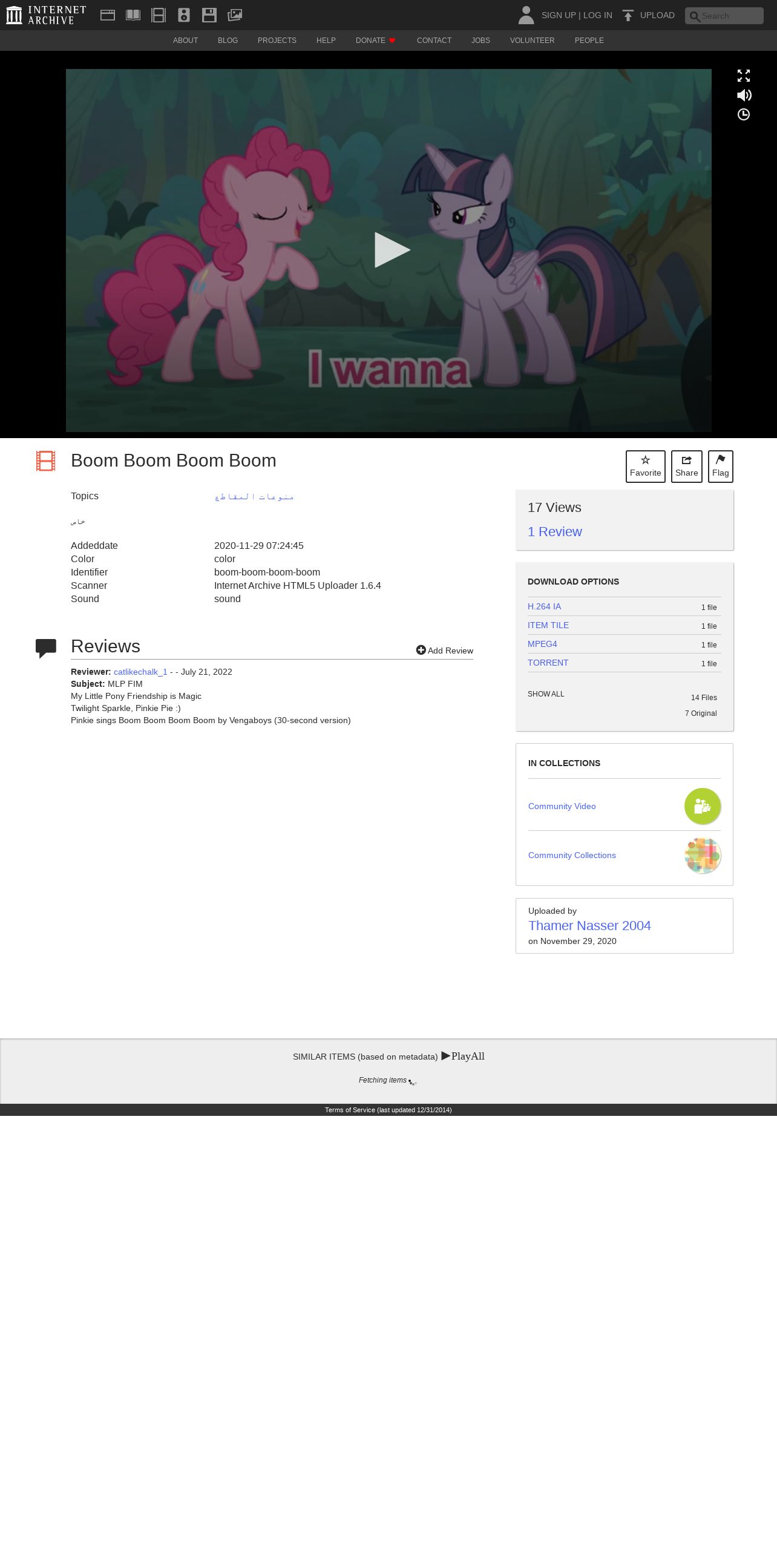This screenshot has height=1554, width=777.
Task: Click the red film icon beside title
Action: pyautogui.click(x=45, y=461)
